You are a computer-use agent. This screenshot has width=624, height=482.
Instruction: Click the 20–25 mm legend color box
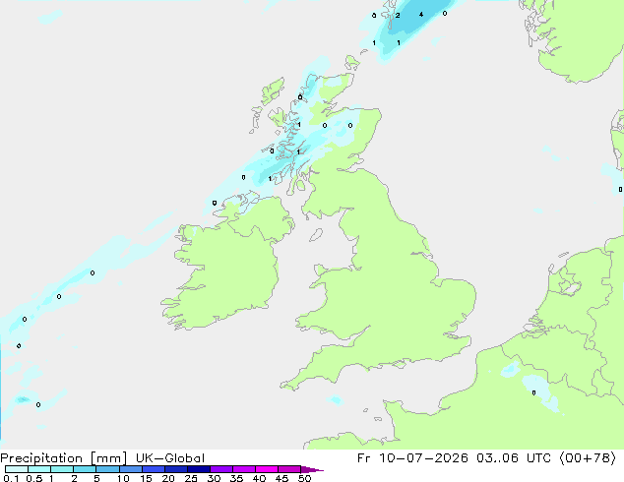175,469
